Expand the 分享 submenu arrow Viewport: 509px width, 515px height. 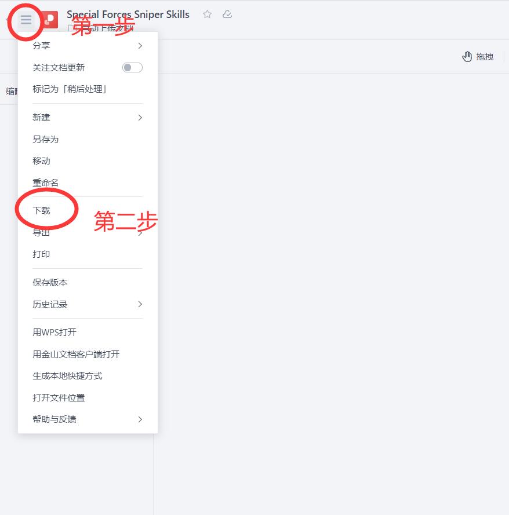pos(140,46)
